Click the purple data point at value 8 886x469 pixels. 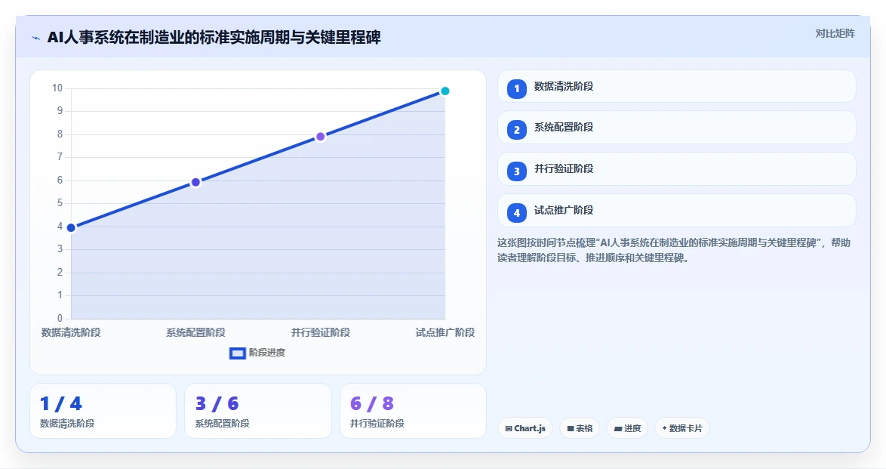tap(321, 137)
